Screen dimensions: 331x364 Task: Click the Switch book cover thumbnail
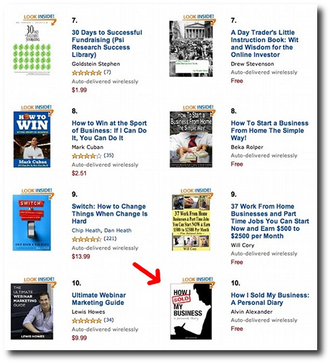coord(32,223)
